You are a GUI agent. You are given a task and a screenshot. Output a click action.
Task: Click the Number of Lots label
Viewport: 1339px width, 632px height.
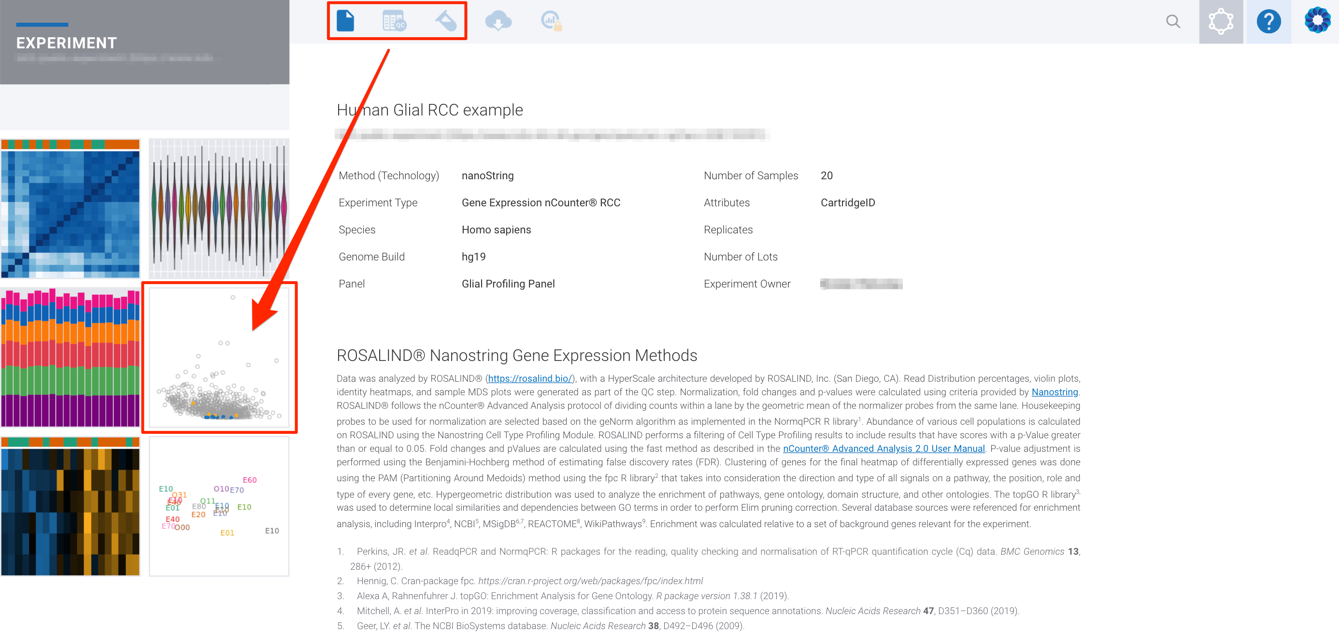point(741,257)
